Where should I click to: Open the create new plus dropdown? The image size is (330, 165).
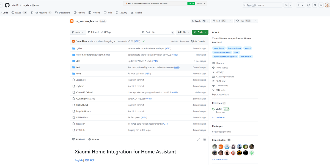(x=300, y=5)
